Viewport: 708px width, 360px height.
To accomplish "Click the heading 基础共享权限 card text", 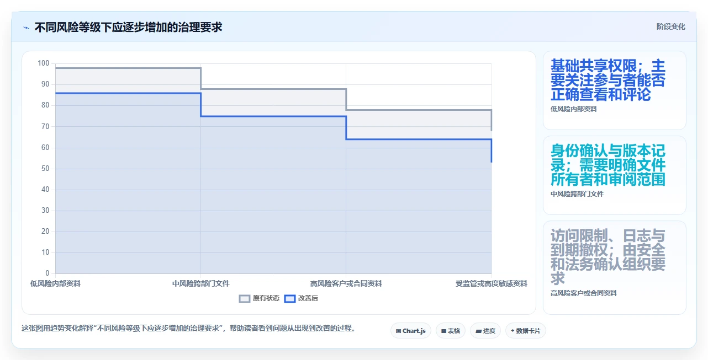I will click(x=608, y=80).
